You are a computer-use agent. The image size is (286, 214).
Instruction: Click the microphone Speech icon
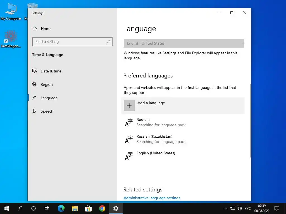point(34,111)
